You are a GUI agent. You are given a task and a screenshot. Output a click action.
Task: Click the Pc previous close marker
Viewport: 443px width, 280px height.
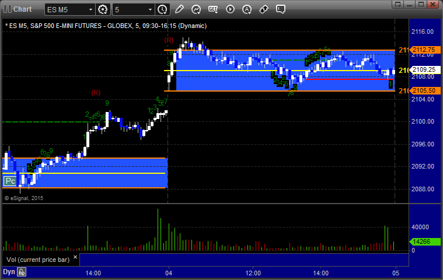[x=10, y=181]
